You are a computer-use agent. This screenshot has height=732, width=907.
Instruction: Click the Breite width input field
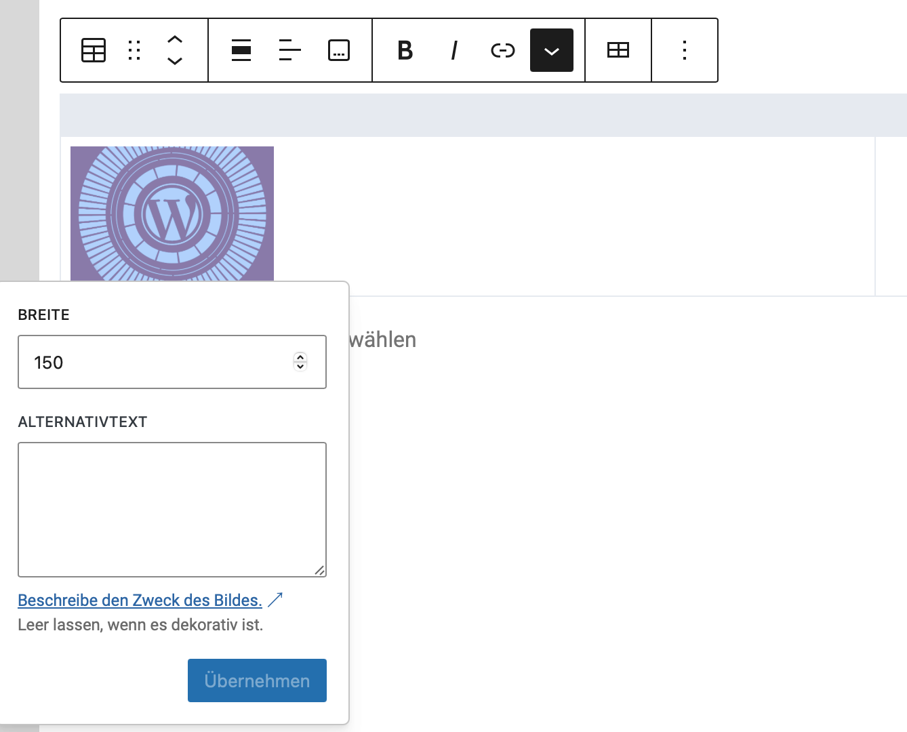tap(172, 362)
